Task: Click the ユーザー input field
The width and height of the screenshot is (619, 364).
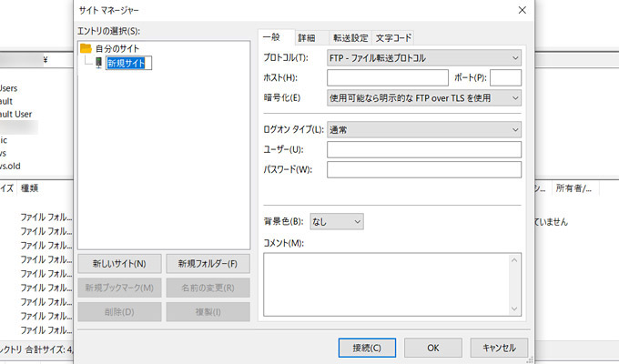Action: (424, 149)
